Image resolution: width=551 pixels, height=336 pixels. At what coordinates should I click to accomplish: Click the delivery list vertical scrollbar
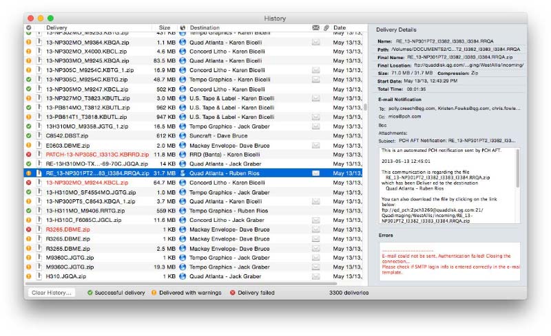point(365,107)
